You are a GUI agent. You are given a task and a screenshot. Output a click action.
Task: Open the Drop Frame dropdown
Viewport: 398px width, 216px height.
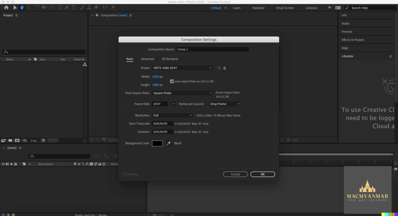225,104
